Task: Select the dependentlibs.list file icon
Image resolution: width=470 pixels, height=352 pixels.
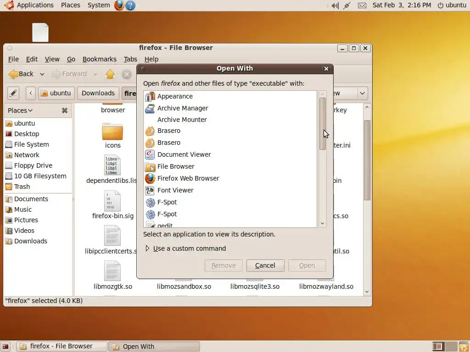Action: point(112,165)
